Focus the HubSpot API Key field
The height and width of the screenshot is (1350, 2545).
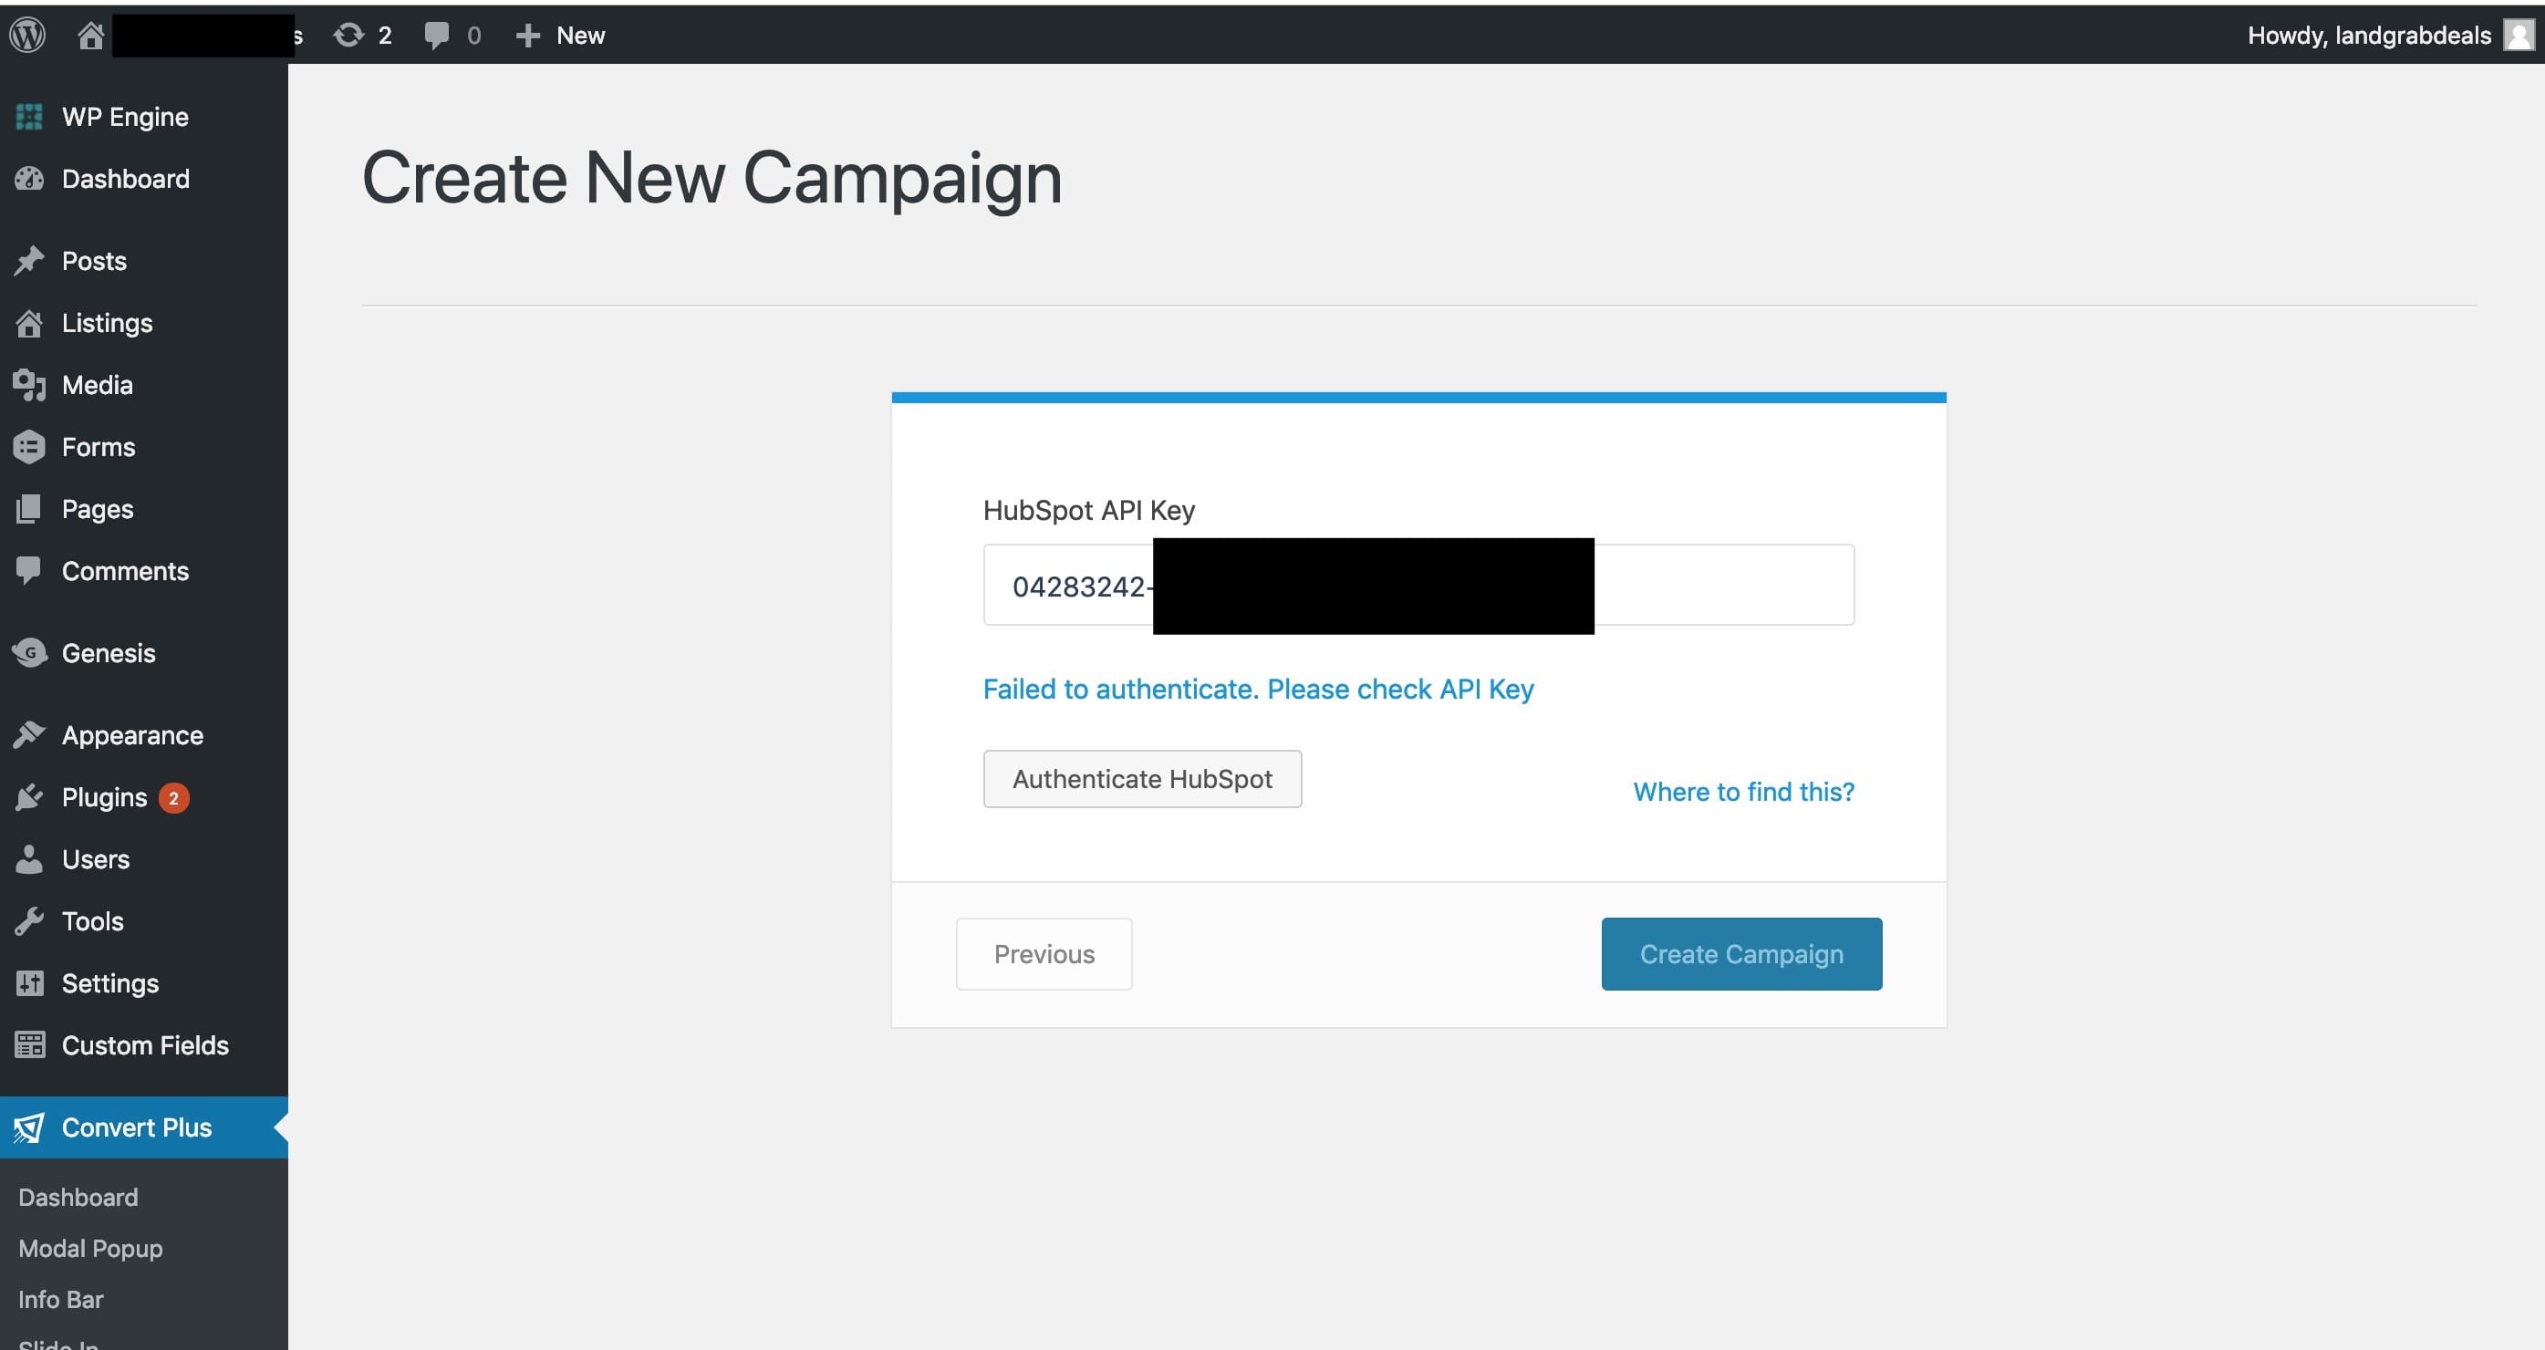tap(1418, 585)
